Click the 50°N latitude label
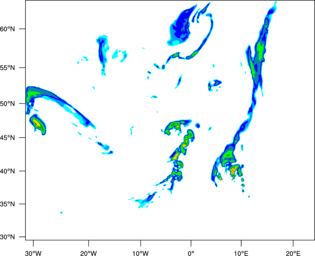The width and height of the screenshot is (315, 256). click(7, 104)
